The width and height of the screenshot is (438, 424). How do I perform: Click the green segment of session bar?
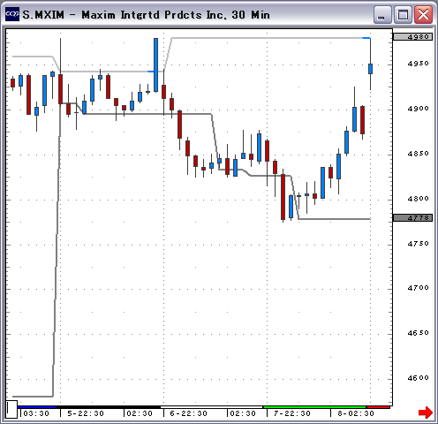click(x=314, y=407)
